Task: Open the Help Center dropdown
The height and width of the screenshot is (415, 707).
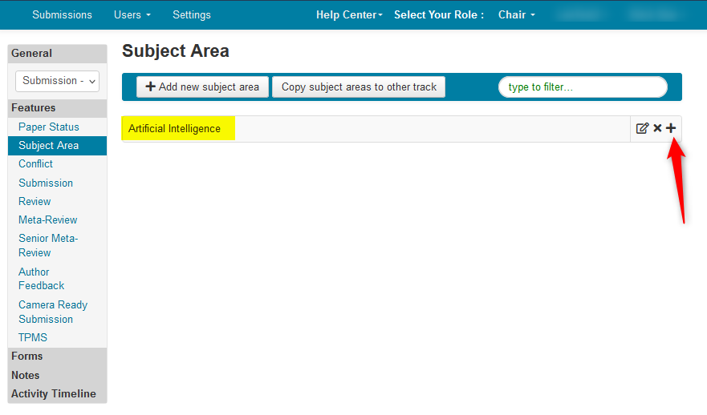Action: [x=349, y=15]
